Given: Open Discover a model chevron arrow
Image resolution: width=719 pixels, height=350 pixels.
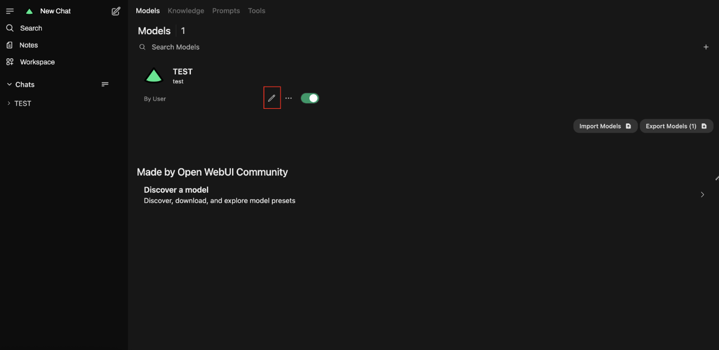Looking at the screenshot, I should [x=702, y=194].
